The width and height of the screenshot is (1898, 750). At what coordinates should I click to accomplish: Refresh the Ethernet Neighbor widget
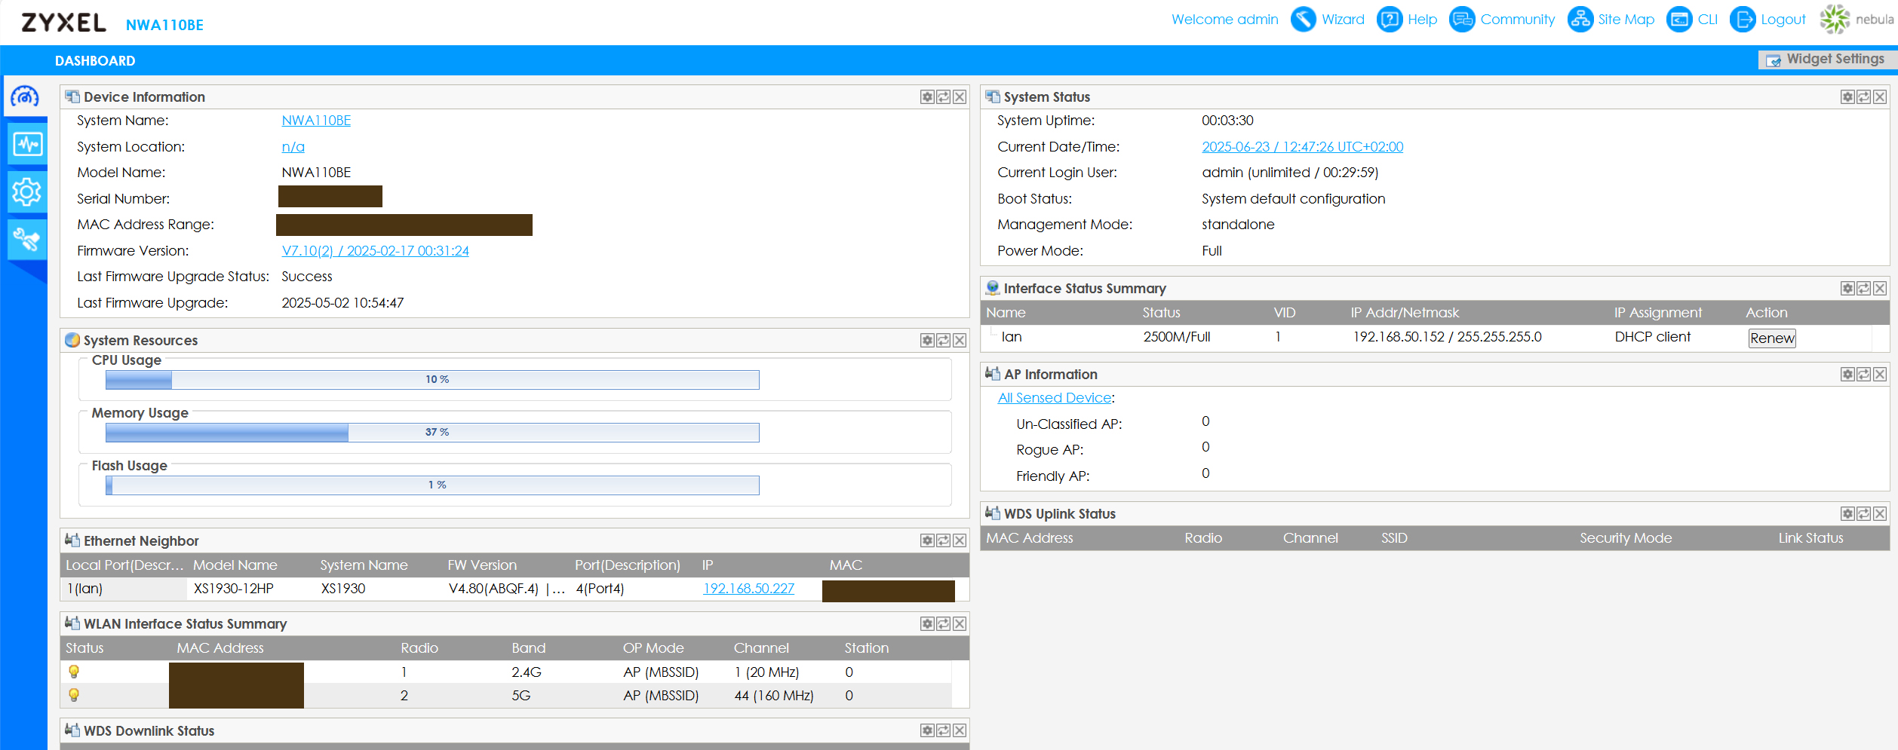pyautogui.click(x=943, y=540)
